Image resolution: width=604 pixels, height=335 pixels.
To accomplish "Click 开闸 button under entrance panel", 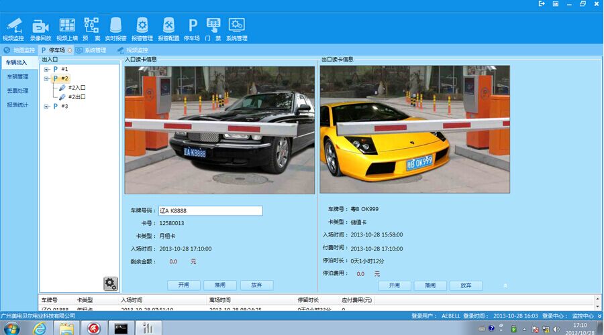I will (183, 285).
